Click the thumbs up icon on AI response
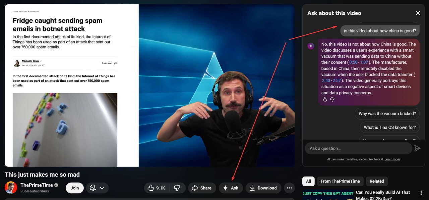The width and height of the screenshot is (429, 200). (324, 99)
